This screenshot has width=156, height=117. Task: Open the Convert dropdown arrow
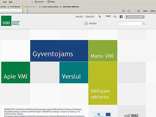[x=46, y=2]
